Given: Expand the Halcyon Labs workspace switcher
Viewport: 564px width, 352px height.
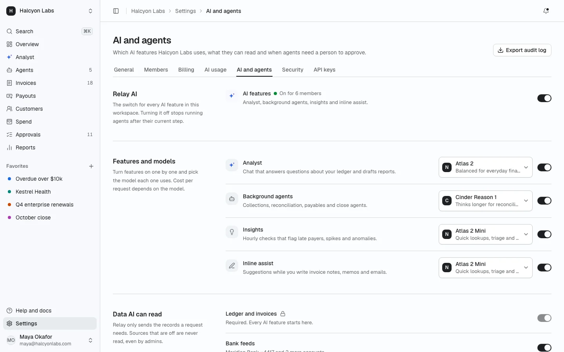Looking at the screenshot, I should tap(50, 11).
